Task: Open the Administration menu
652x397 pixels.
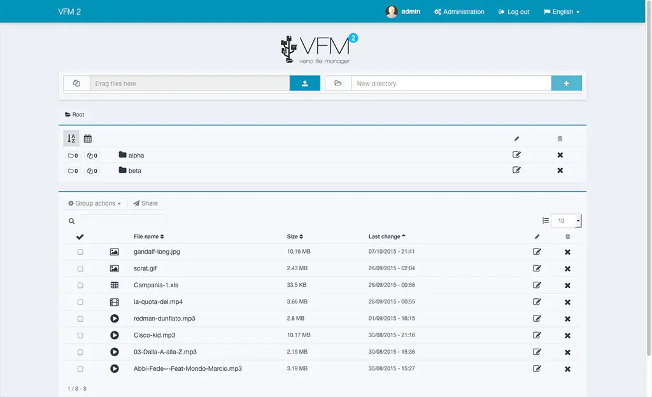Action: (x=458, y=11)
